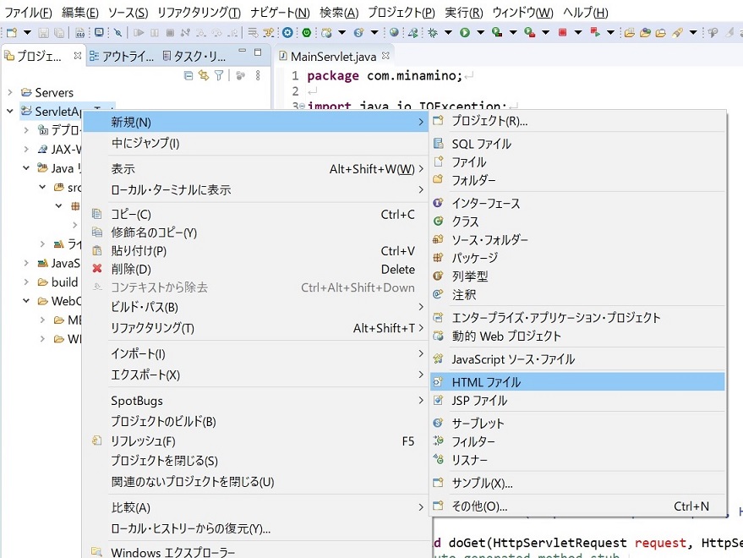Choose サーブレット from the New submenu
Screen dimensions: 743x558
(x=577, y=423)
